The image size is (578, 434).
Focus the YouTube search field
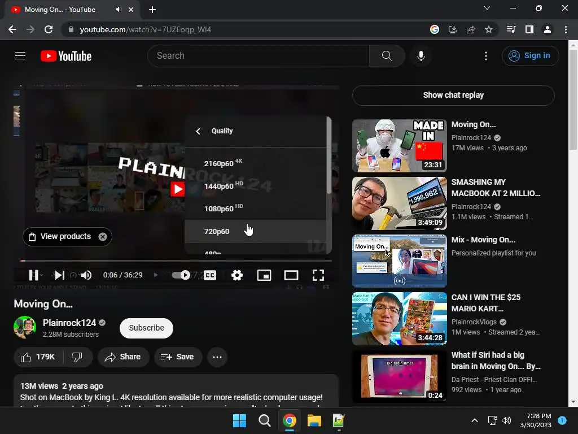coord(259,56)
